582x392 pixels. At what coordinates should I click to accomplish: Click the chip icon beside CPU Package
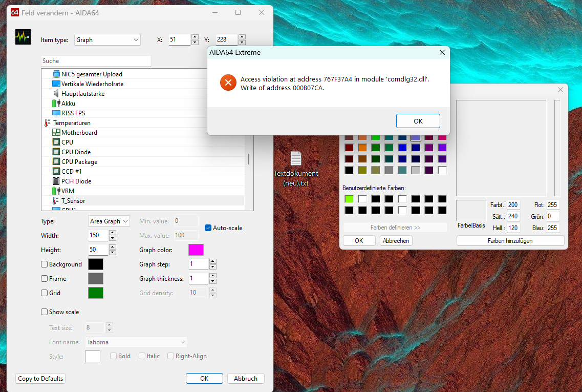point(56,161)
